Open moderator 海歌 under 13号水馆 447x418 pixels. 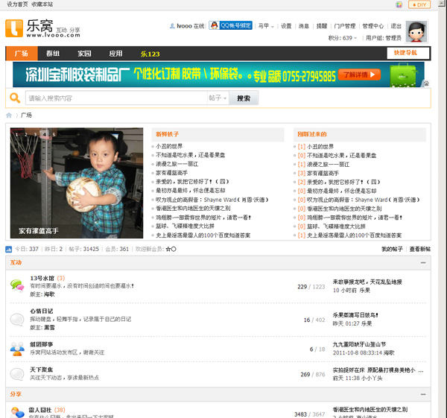coord(49,294)
